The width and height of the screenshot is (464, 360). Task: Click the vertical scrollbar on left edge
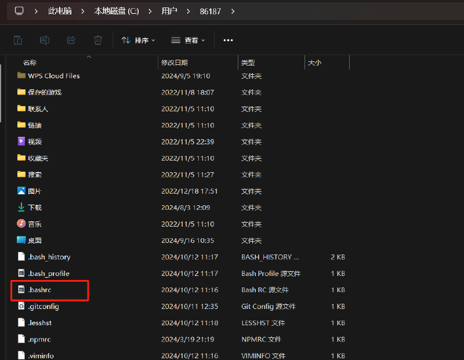tap(1, 93)
